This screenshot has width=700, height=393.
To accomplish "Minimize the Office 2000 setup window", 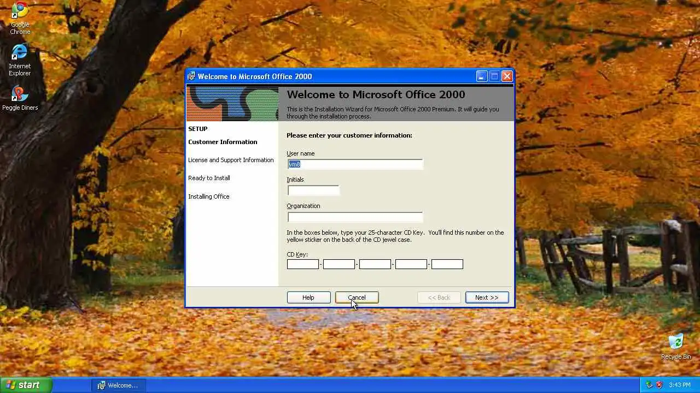I will tap(481, 76).
